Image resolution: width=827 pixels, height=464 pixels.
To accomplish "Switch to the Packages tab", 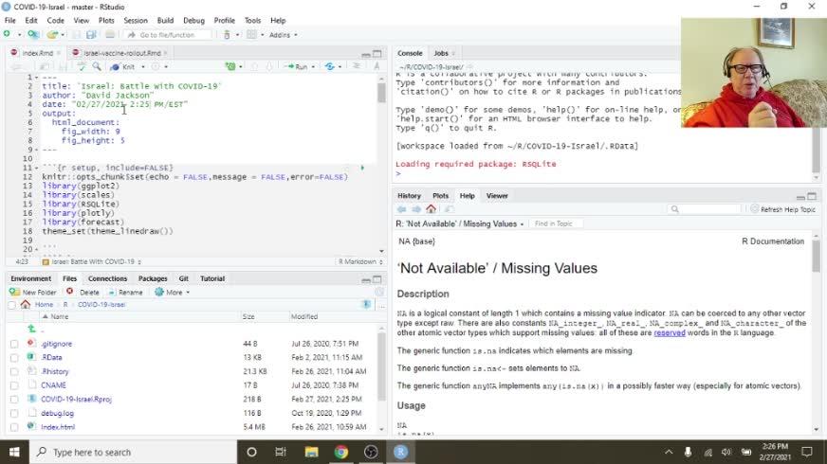I will 153,278.
